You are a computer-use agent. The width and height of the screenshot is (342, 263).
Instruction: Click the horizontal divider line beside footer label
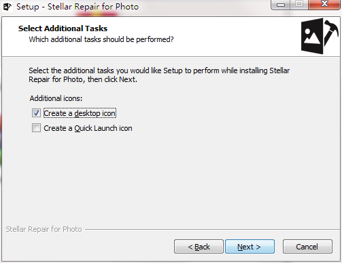212,230
